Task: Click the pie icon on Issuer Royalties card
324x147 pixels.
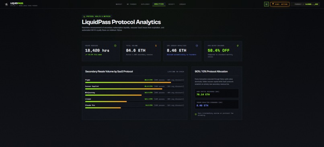Action: 197,46
